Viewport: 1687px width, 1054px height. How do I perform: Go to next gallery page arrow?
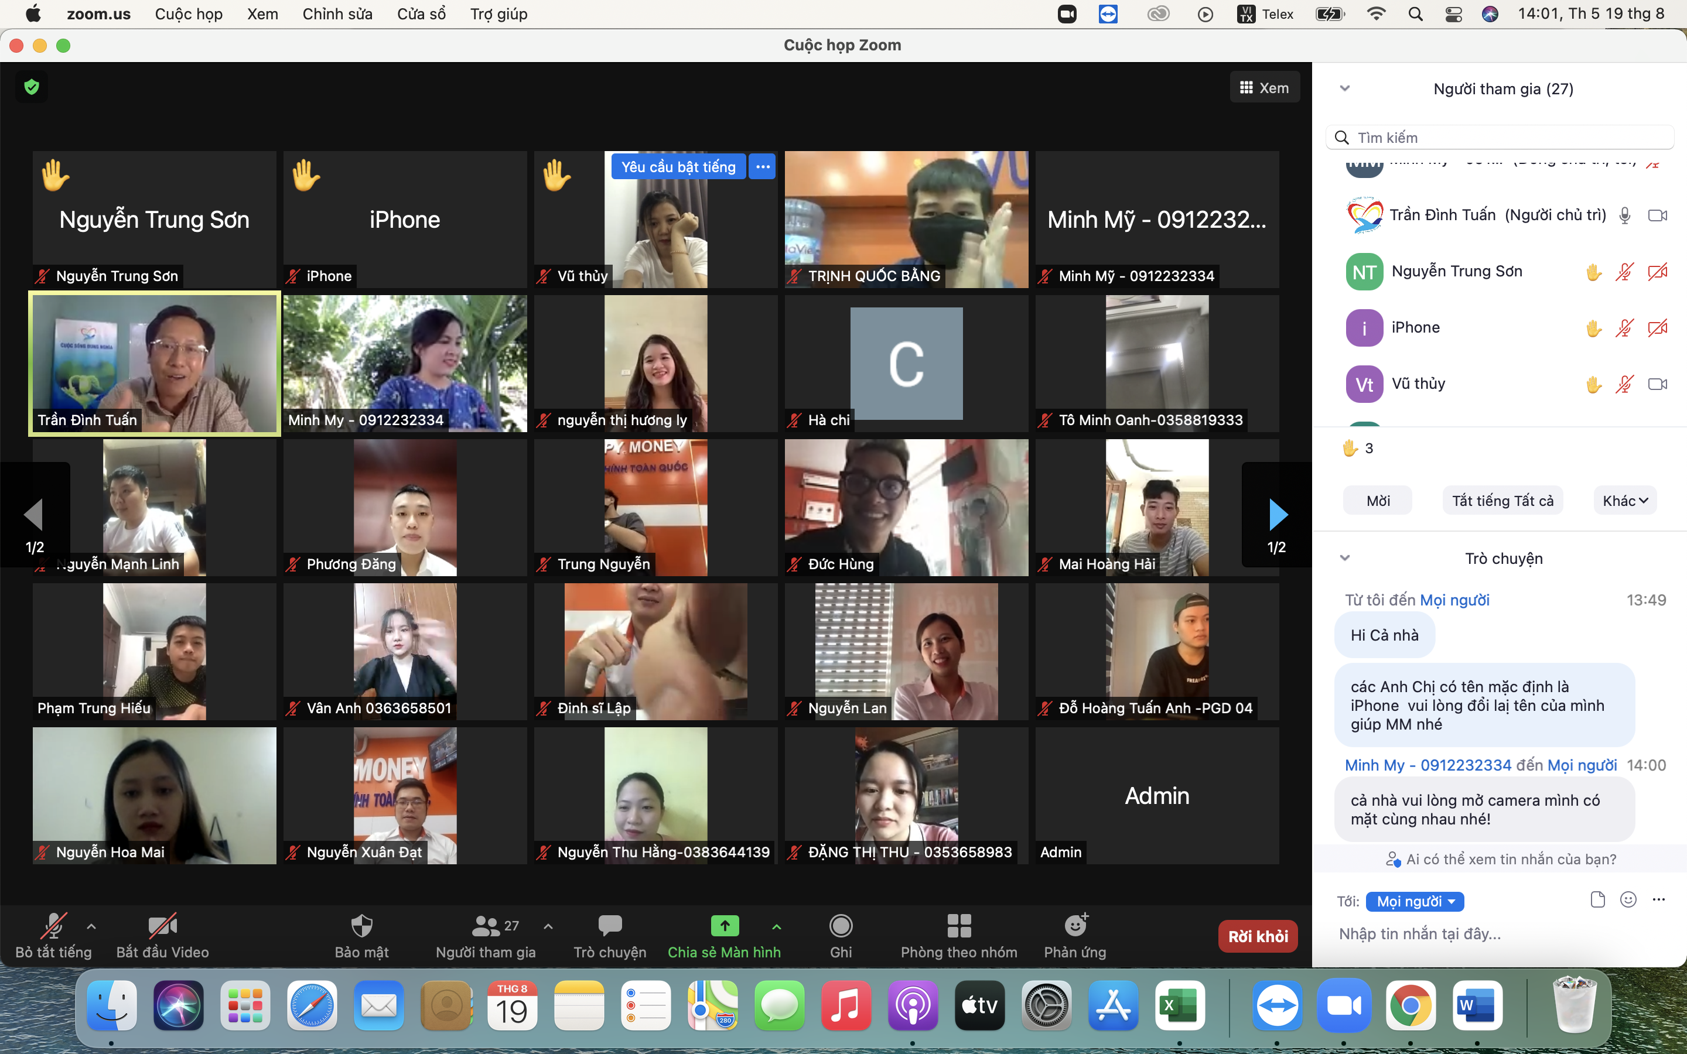click(1277, 515)
